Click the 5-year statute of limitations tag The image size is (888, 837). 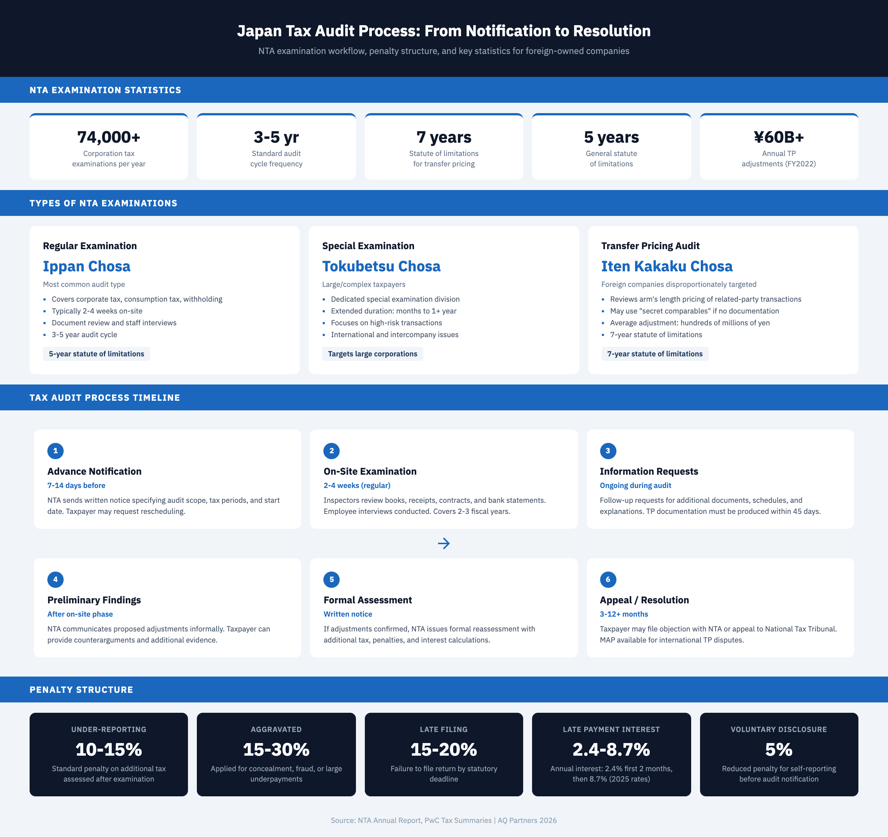[x=97, y=354]
